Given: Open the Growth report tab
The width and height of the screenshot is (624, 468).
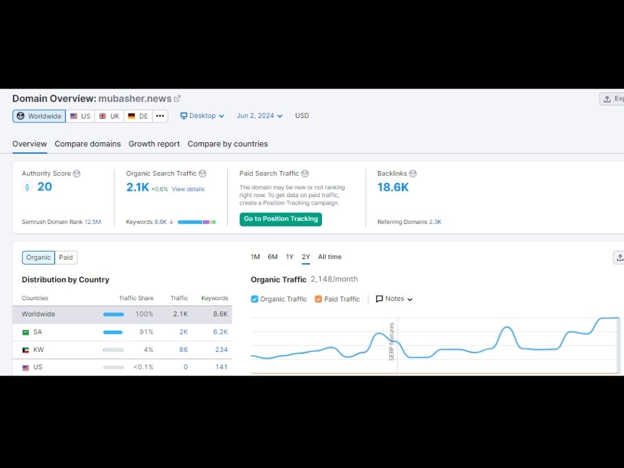Looking at the screenshot, I should [154, 144].
